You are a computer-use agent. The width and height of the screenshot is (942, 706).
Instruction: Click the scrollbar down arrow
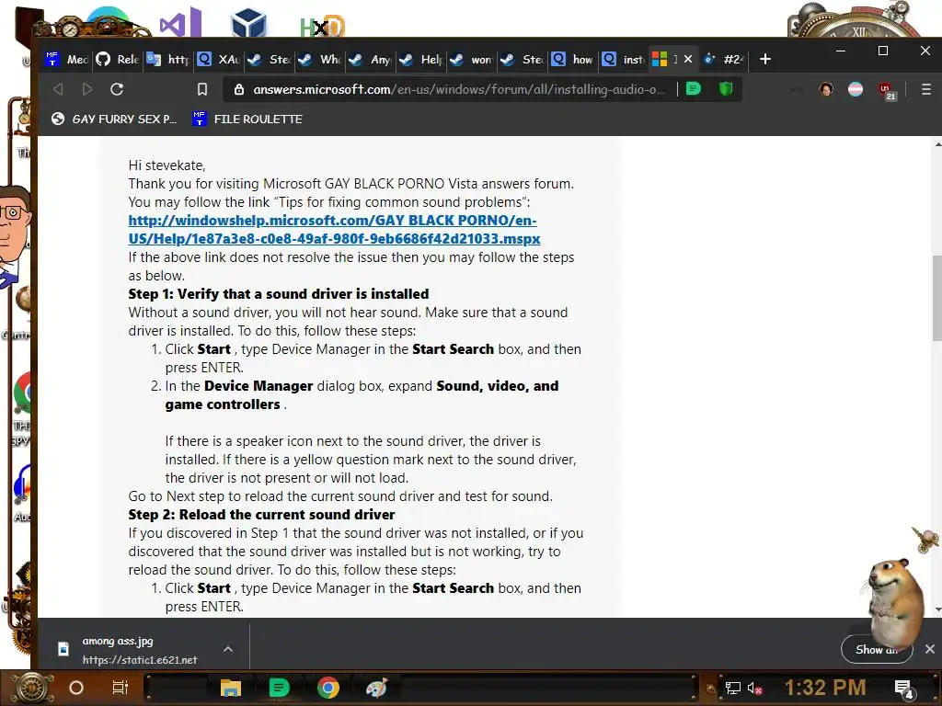937,610
